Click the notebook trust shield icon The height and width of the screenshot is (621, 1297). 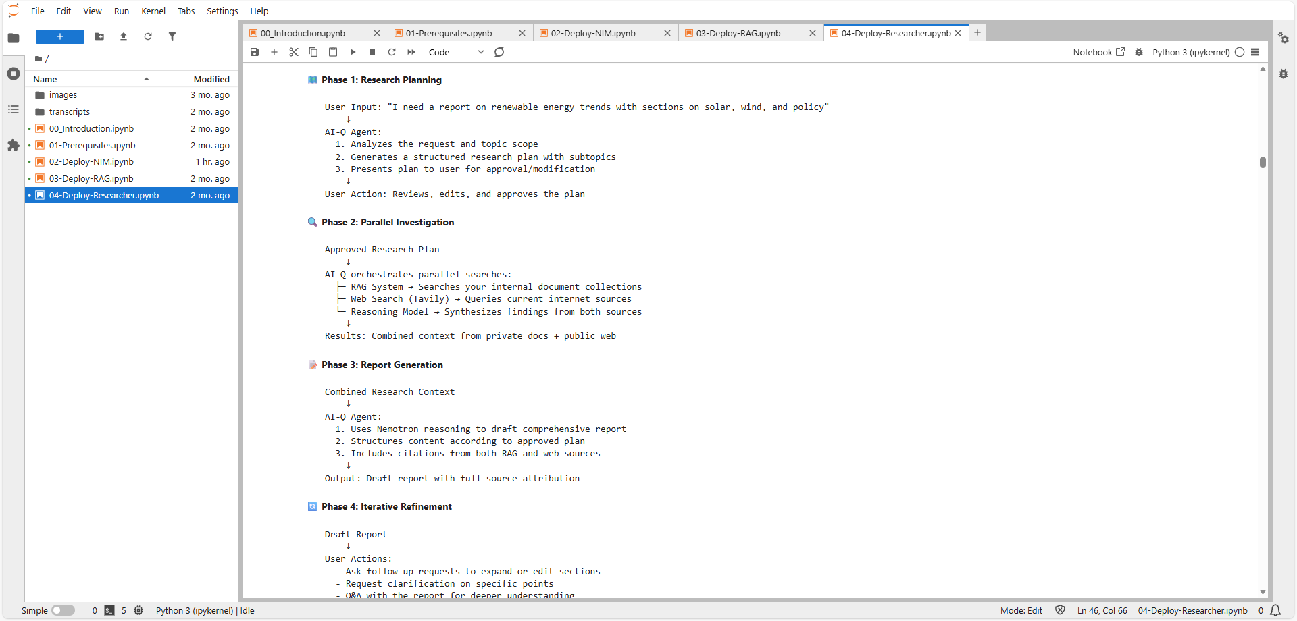(1060, 610)
